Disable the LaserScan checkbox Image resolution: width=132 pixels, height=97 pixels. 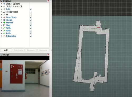31,17
